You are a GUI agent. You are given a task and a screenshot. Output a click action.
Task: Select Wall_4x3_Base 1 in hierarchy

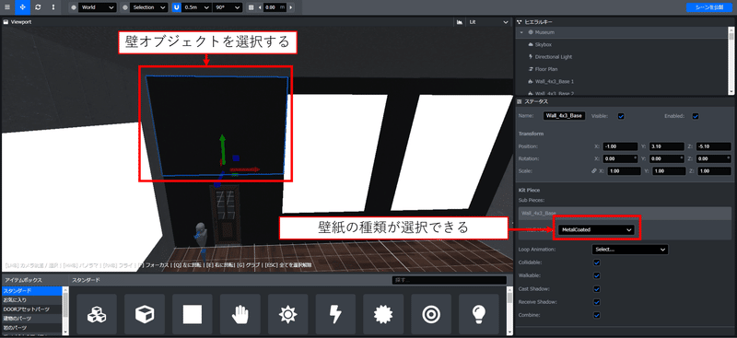(x=555, y=81)
